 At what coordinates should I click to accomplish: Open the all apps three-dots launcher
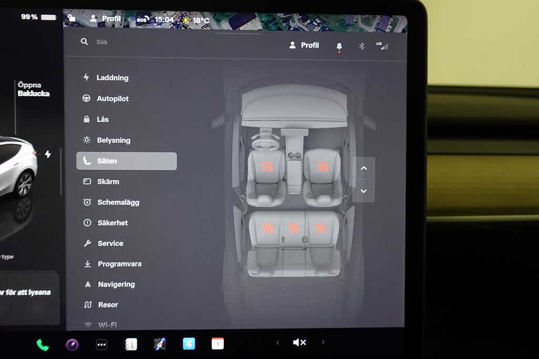pyautogui.click(x=102, y=345)
